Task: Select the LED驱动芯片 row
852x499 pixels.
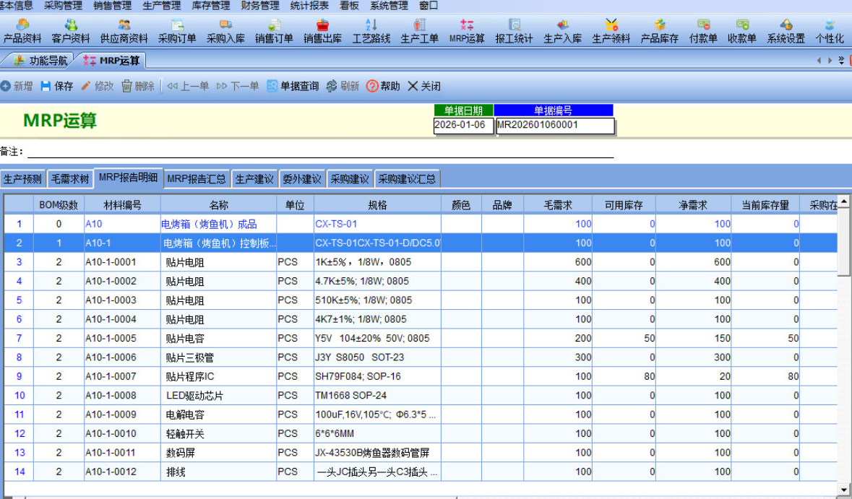Action: pyautogui.click(x=421, y=395)
